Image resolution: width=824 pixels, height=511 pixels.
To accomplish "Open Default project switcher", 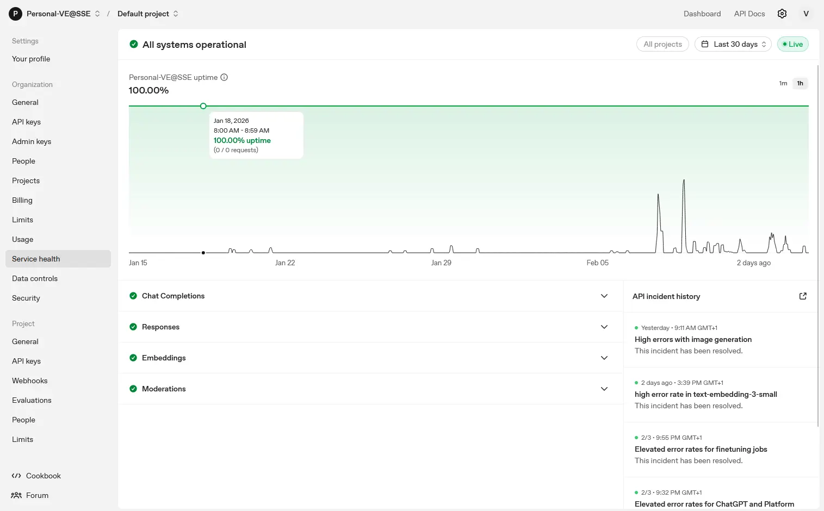I will [x=148, y=14].
